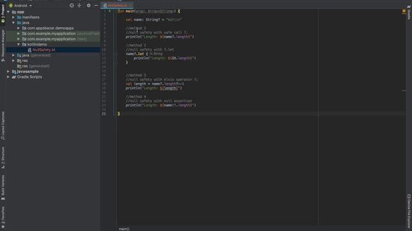This screenshot has width=412, height=231.
Task: Open the Gradle tool window tab
Action: (x=409, y=13)
